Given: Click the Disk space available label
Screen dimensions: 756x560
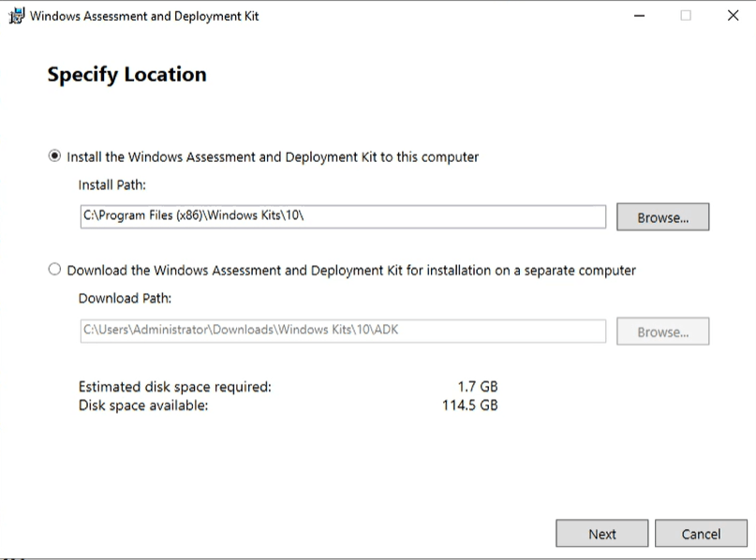Looking at the screenshot, I should click(143, 405).
